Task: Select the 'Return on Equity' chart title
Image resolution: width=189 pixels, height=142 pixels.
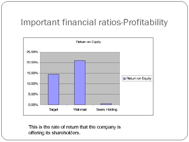Action: tap(88, 42)
